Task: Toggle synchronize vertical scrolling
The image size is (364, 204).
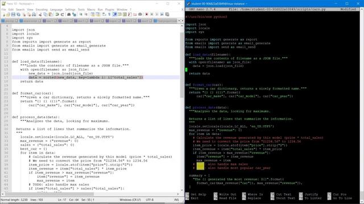Action: [x=92, y=14]
